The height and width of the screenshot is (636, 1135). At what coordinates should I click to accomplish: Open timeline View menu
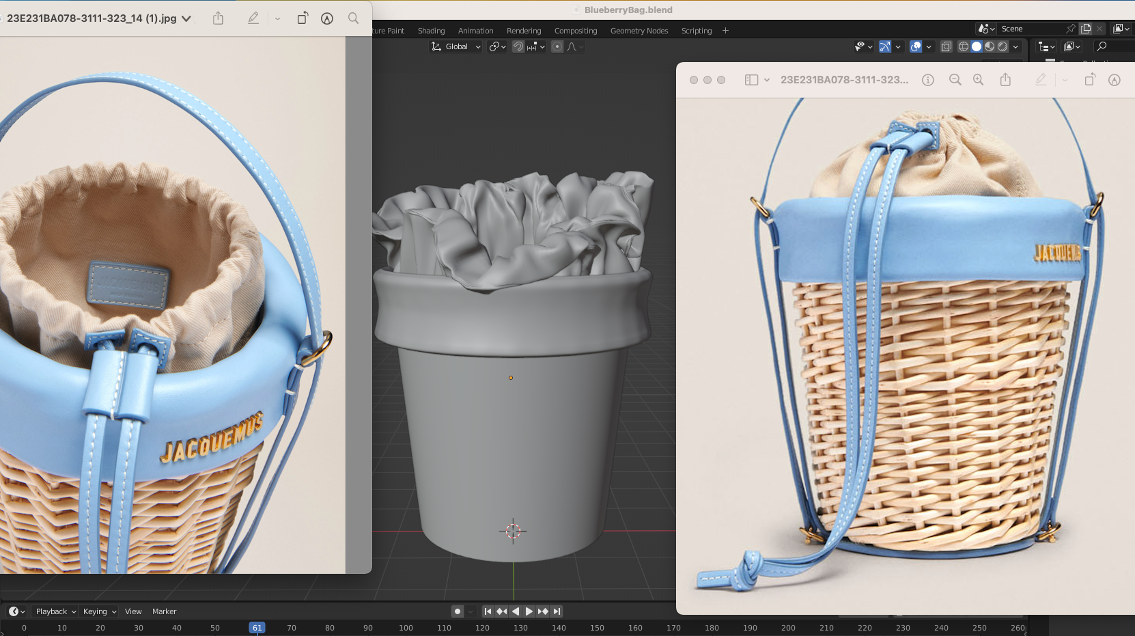pos(133,611)
